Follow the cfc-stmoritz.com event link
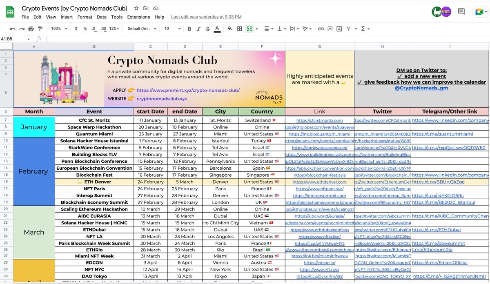This screenshot has width=490, height=284. (x=319, y=120)
